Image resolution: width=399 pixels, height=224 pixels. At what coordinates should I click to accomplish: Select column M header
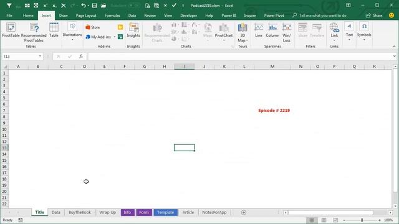[x=272, y=67]
